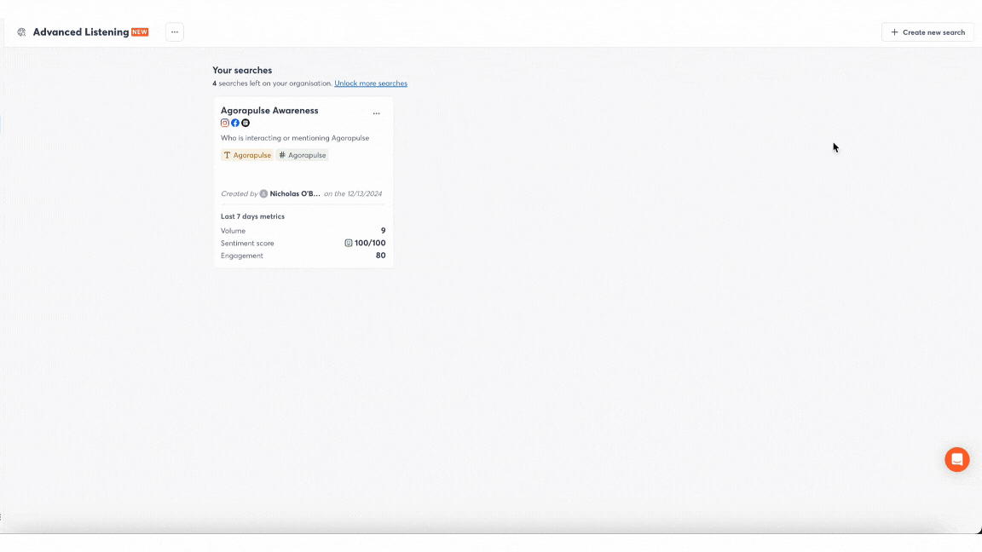Click the card description about mentioning Agorapulse
The height and width of the screenshot is (552, 982).
pos(295,138)
